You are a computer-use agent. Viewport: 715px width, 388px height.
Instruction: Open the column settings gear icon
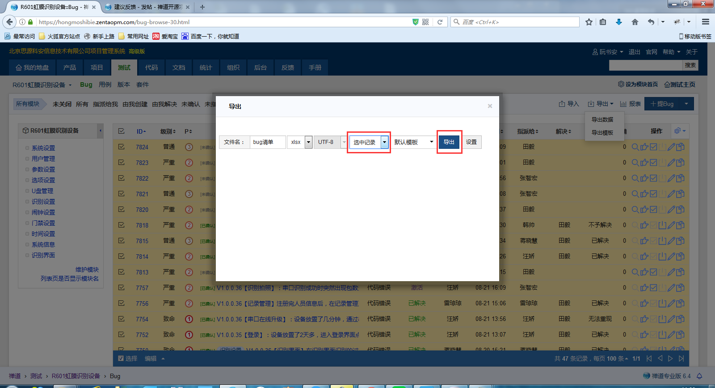[x=679, y=131]
